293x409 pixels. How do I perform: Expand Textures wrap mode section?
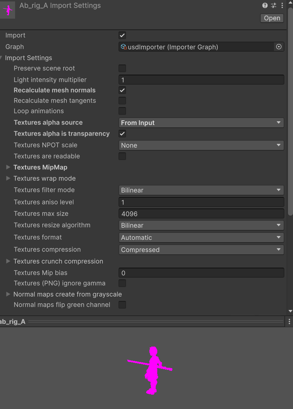click(8, 178)
